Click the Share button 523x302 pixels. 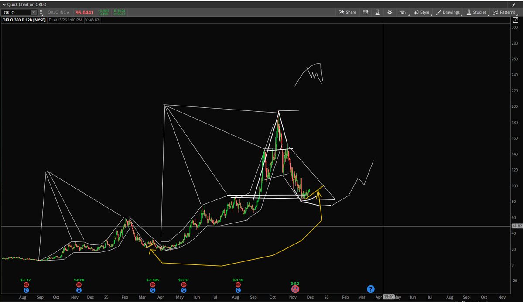coord(347,12)
